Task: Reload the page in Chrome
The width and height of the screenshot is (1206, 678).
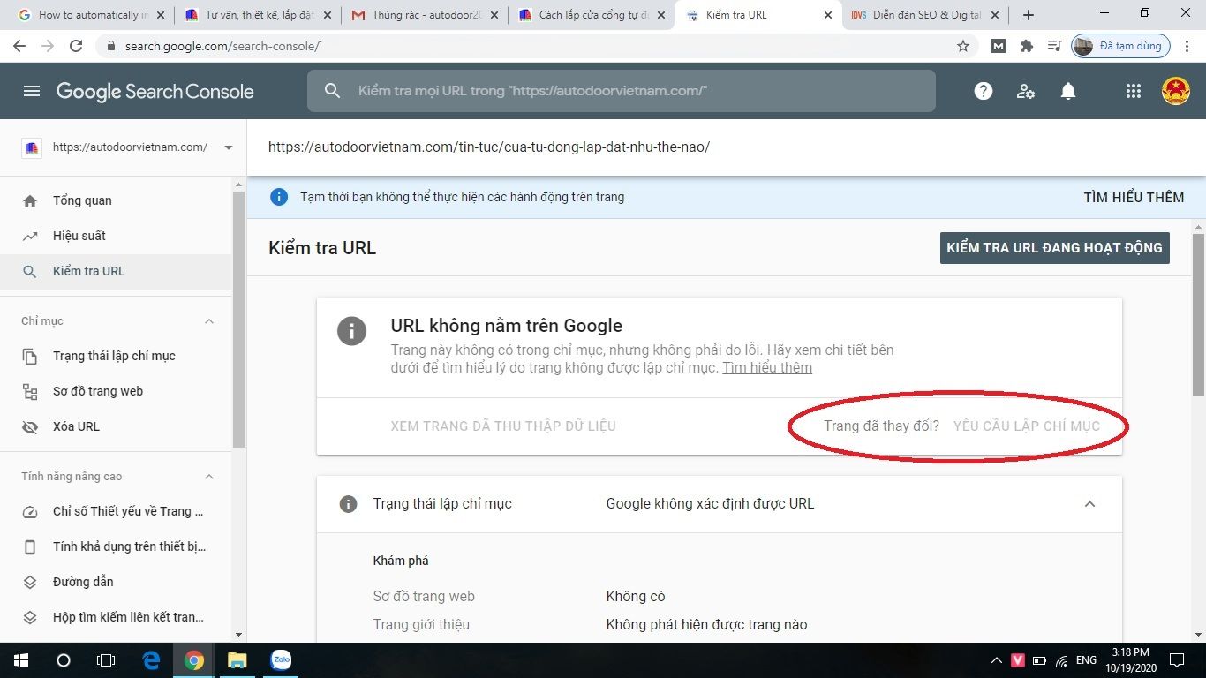Action: [76, 46]
